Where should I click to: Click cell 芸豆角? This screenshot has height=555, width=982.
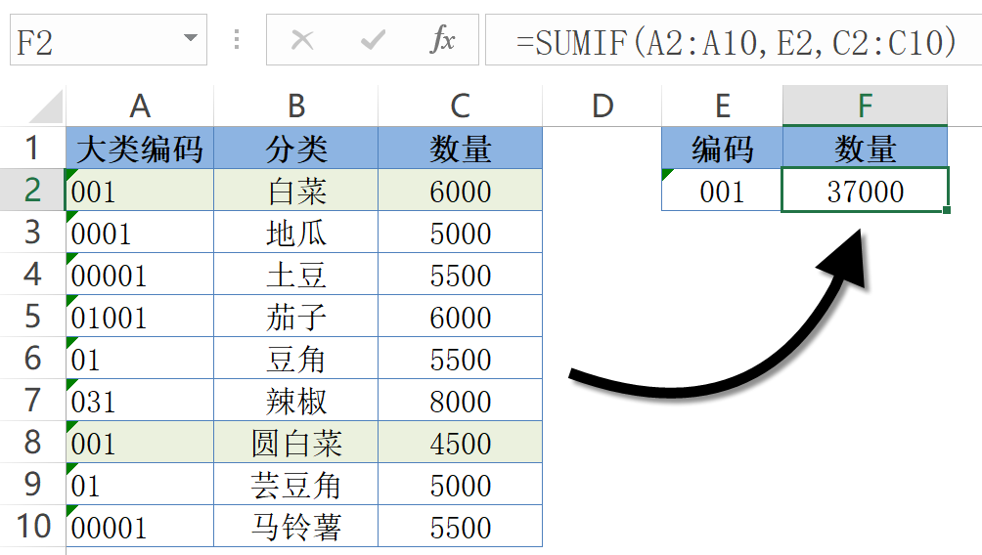click(296, 484)
